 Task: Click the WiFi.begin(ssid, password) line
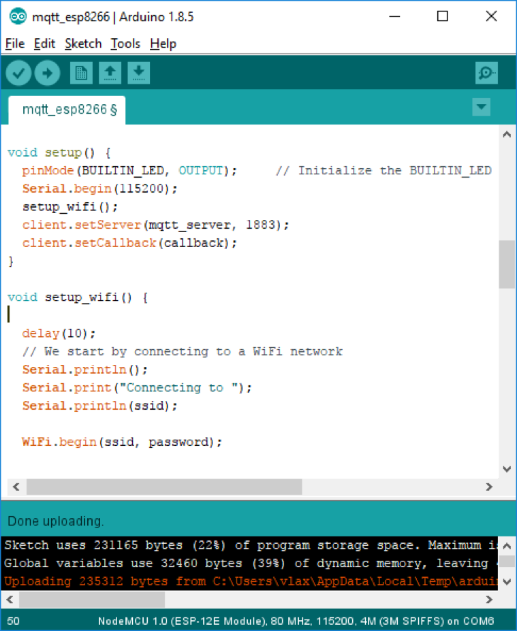tap(122, 442)
